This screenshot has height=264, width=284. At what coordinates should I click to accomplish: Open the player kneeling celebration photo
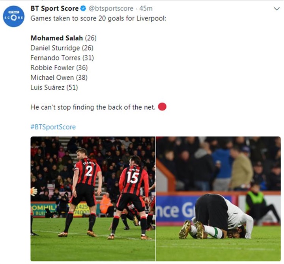pos(219,199)
